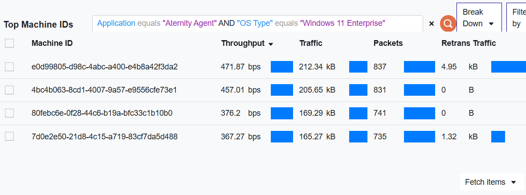This screenshot has width=526, height=195.
Task: Open machine ID 4bc4b063-8cd1-4007-9a57-e9556cfe73e1
Action: pyautogui.click(x=104, y=90)
